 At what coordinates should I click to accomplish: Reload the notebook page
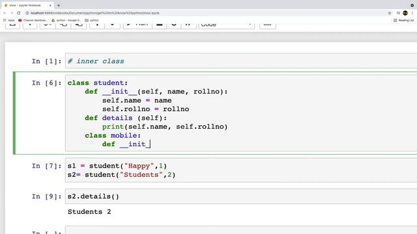19,13
